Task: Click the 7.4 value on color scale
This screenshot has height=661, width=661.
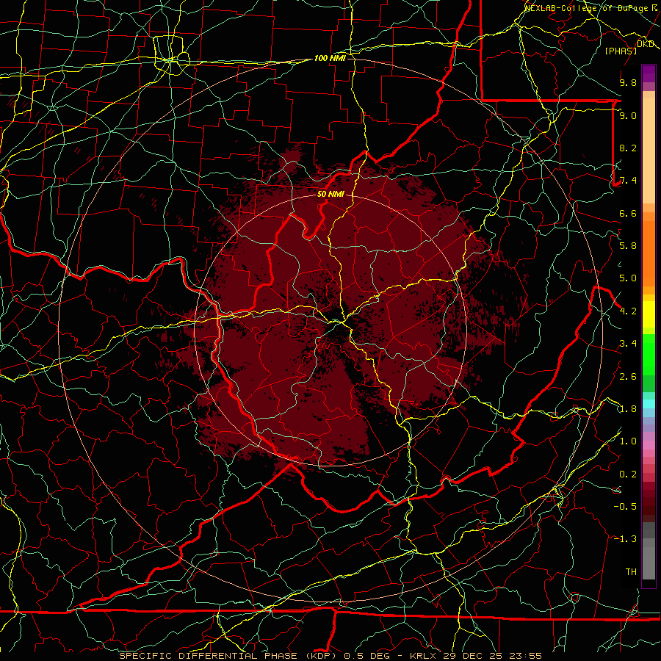Action: coord(628,181)
